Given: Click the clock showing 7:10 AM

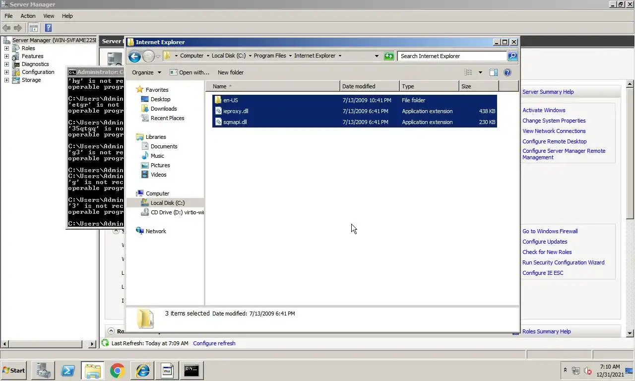Looking at the screenshot, I should [610, 367].
